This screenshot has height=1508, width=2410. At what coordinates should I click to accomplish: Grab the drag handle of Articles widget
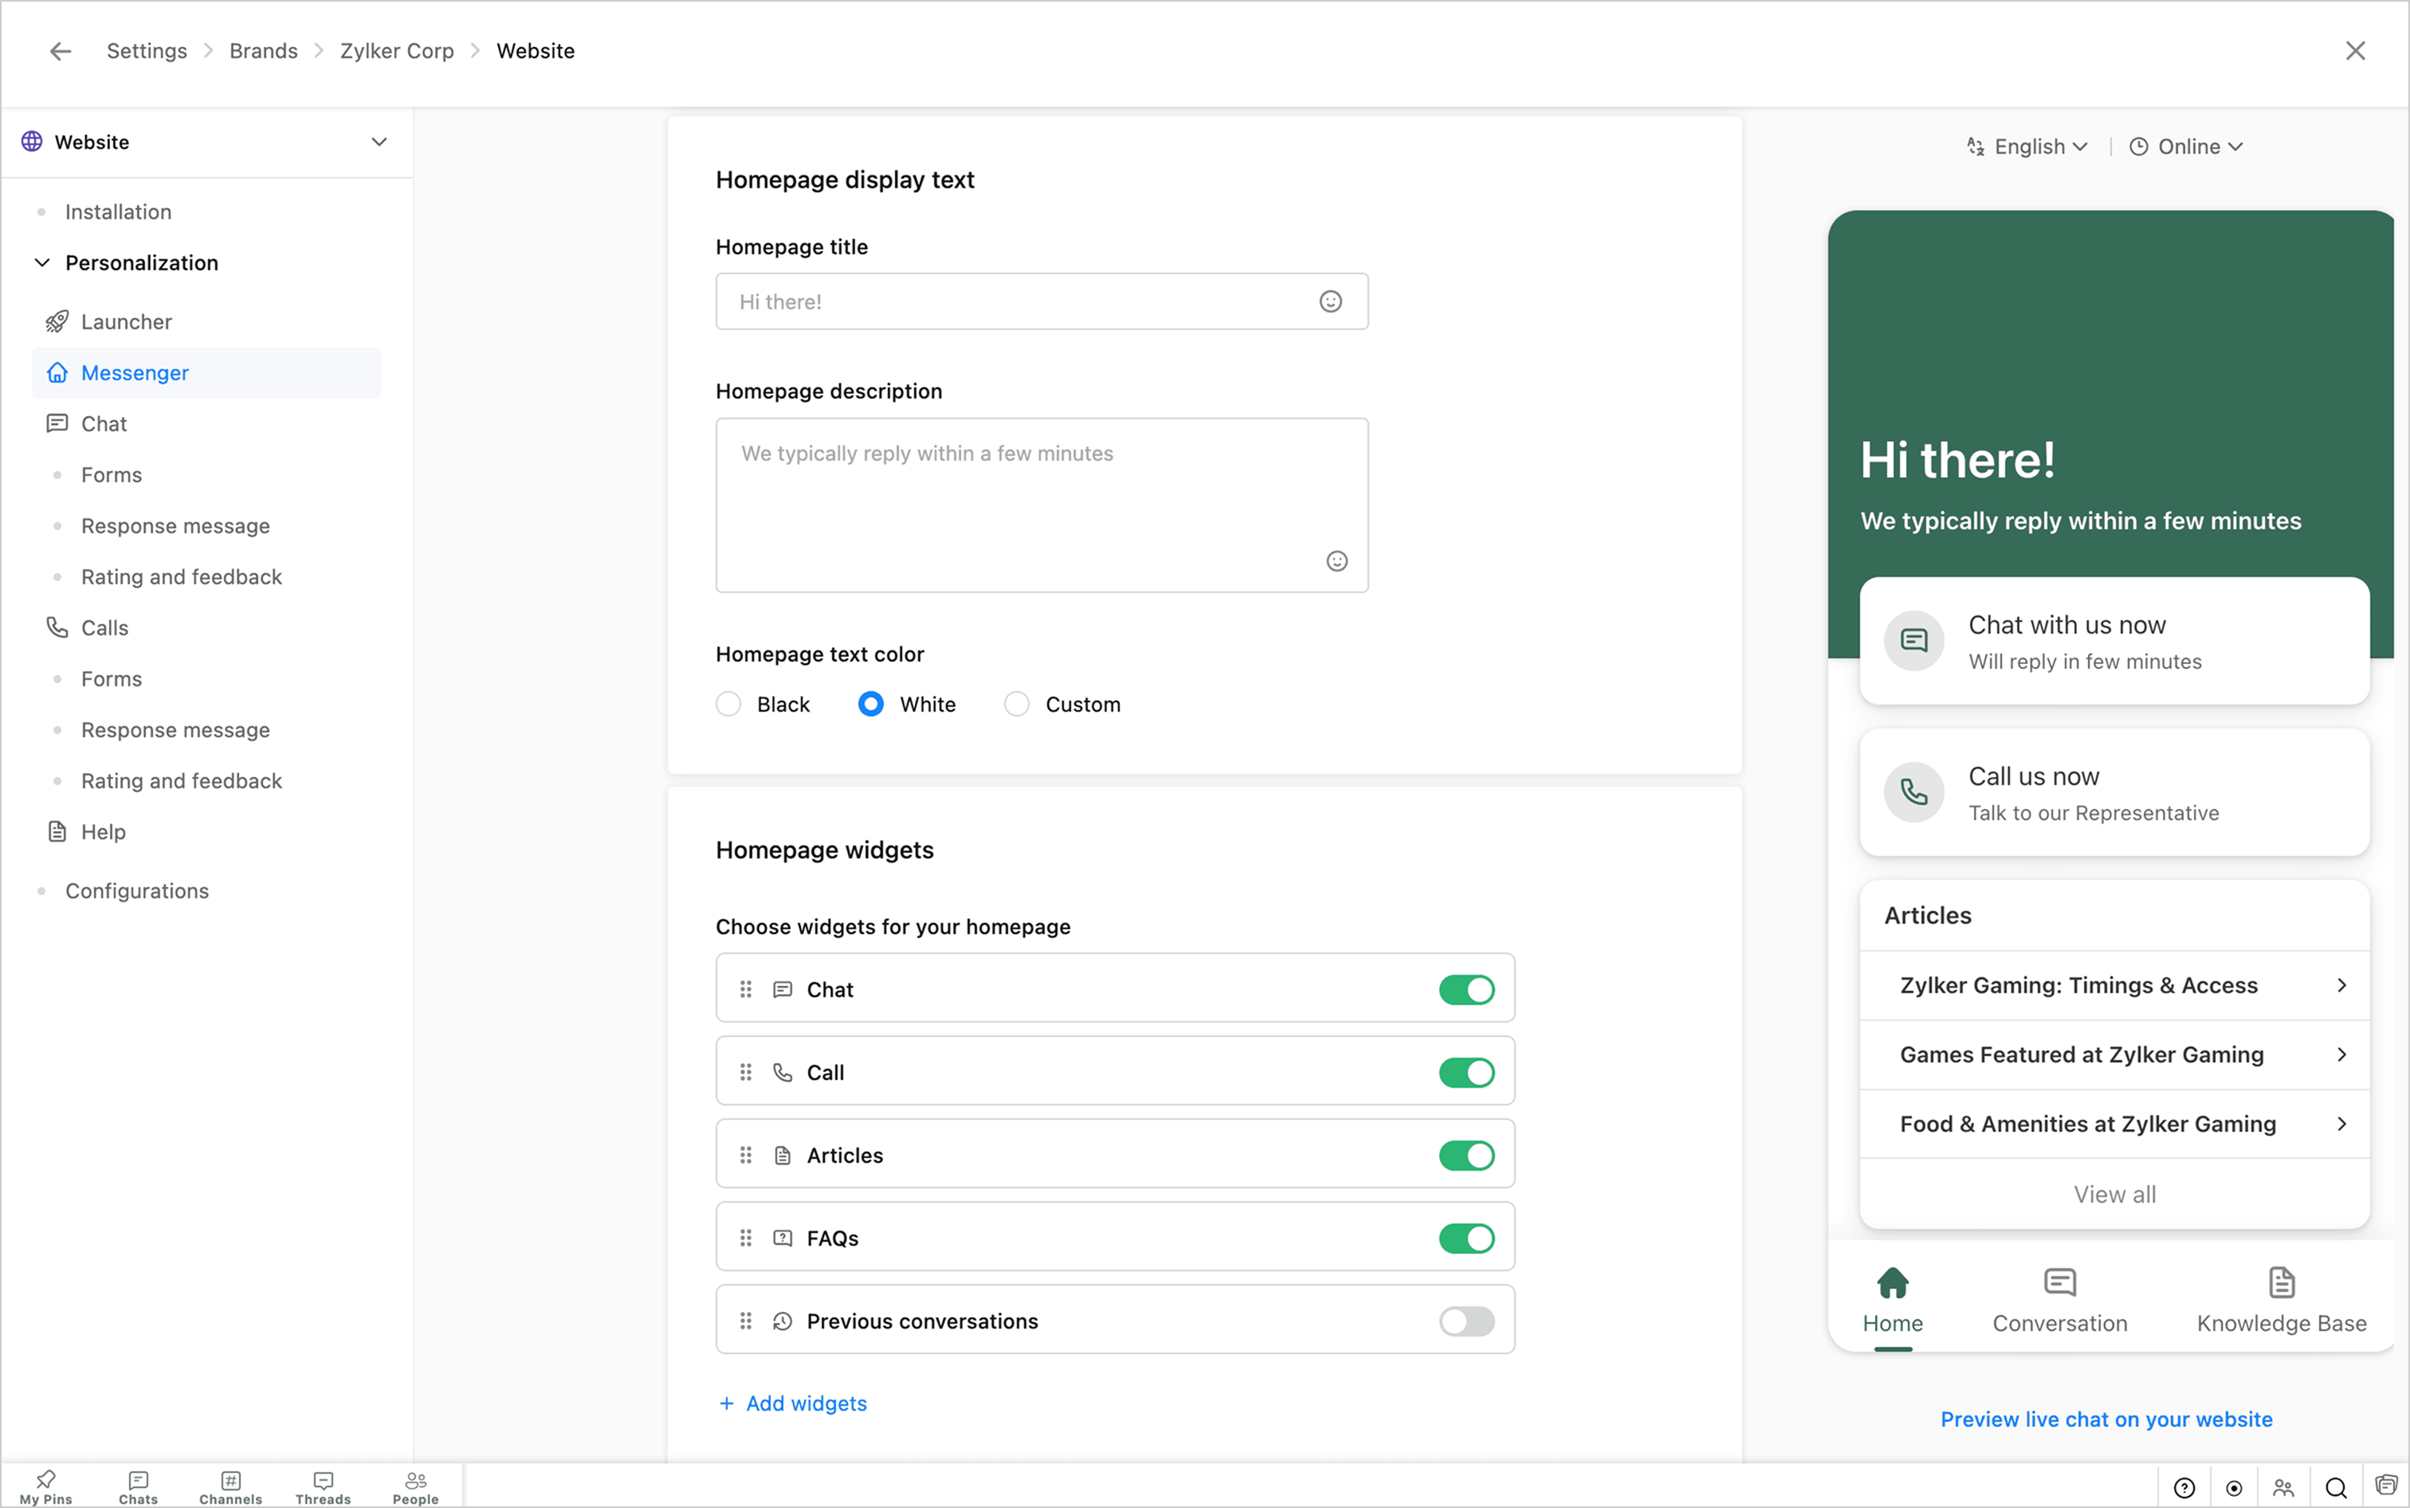(x=745, y=1155)
